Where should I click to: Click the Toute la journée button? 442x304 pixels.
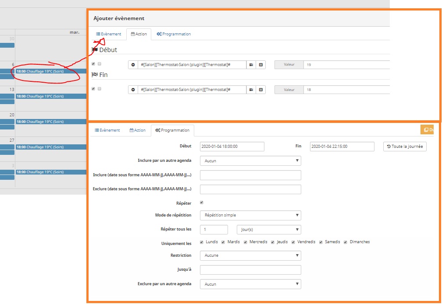pos(405,147)
